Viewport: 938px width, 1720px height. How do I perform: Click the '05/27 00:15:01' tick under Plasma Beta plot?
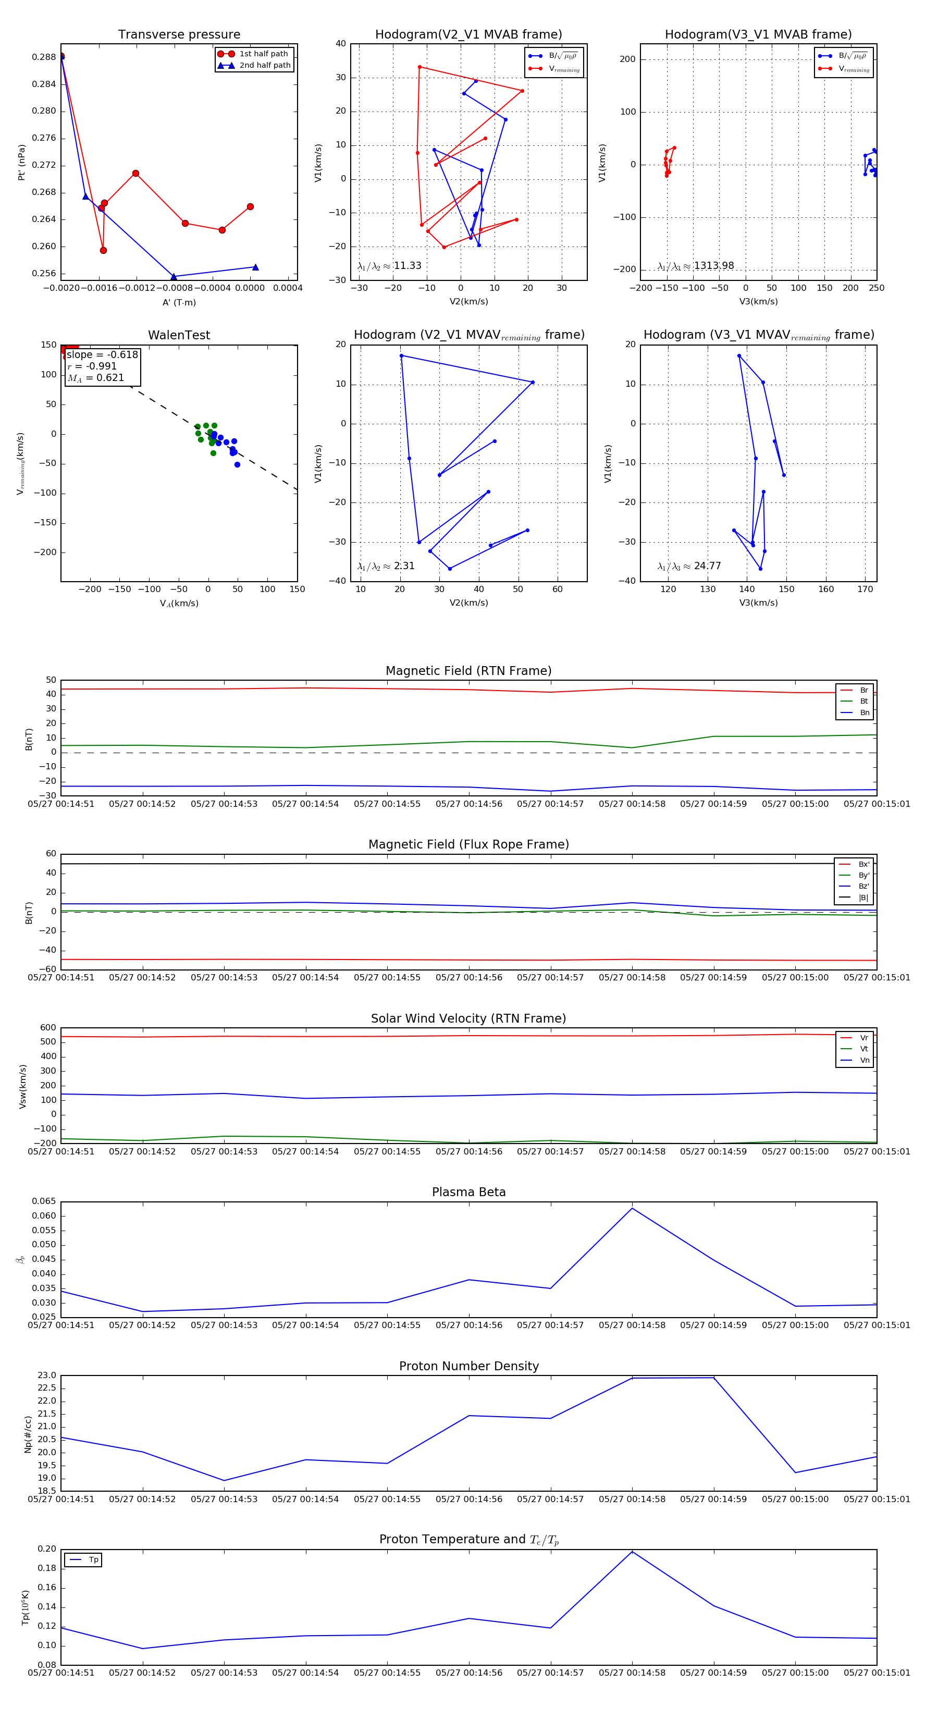click(x=877, y=1325)
